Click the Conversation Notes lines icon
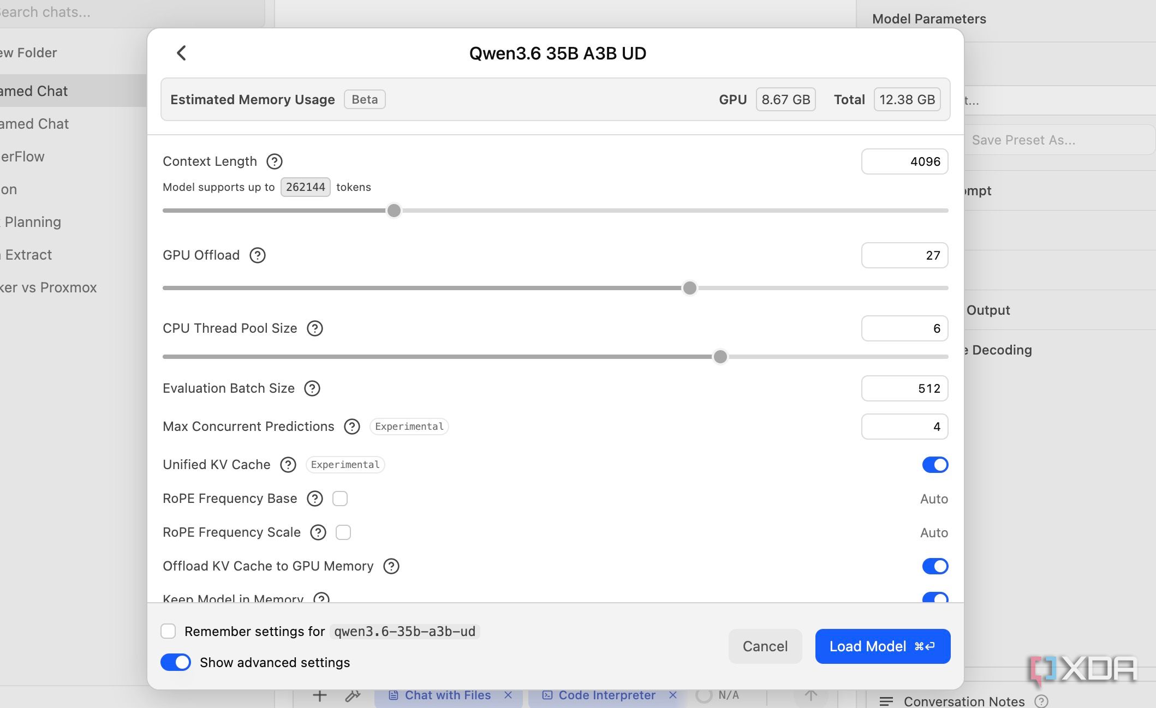The width and height of the screenshot is (1156, 708). click(x=886, y=701)
